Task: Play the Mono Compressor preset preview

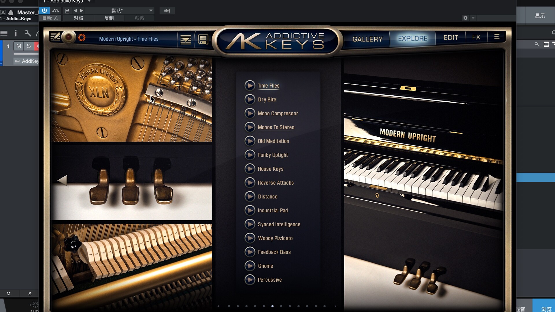Action: tap(250, 113)
